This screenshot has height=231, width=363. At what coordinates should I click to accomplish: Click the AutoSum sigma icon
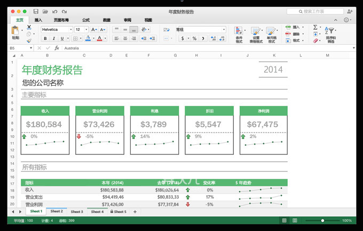pyautogui.click(x=315, y=27)
